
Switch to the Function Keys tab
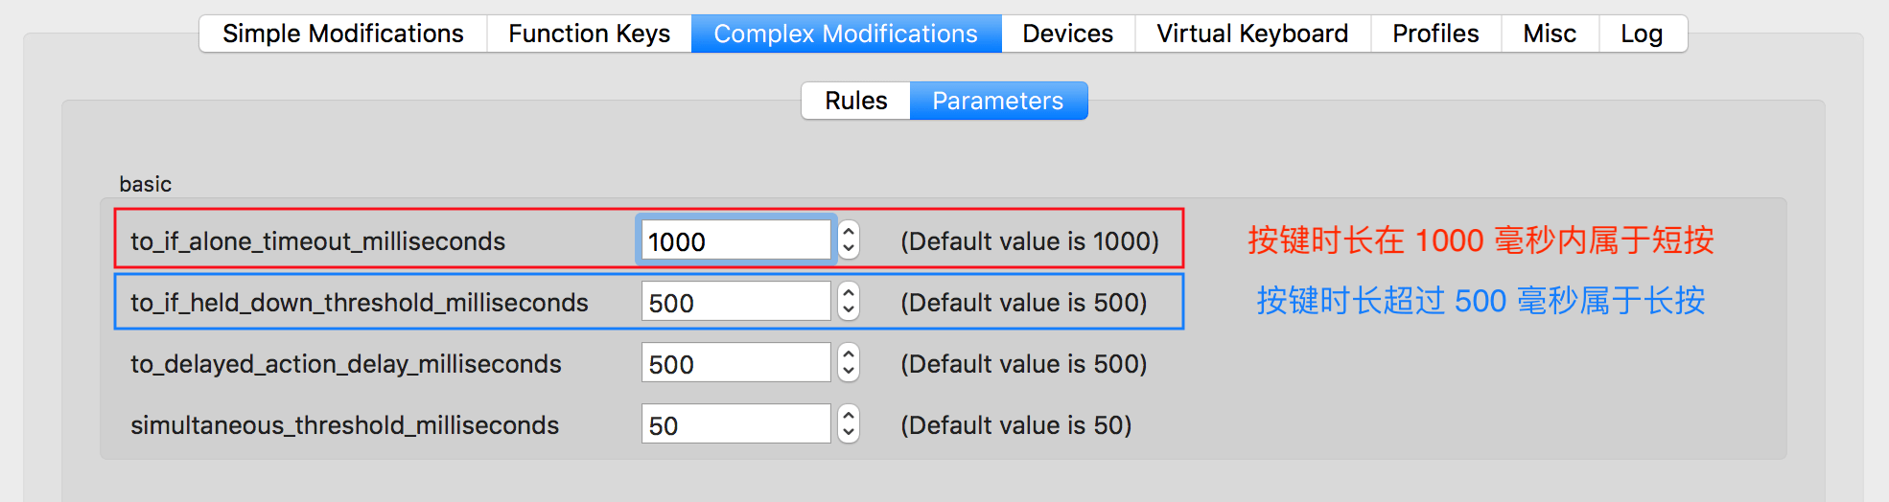pos(589,34)
